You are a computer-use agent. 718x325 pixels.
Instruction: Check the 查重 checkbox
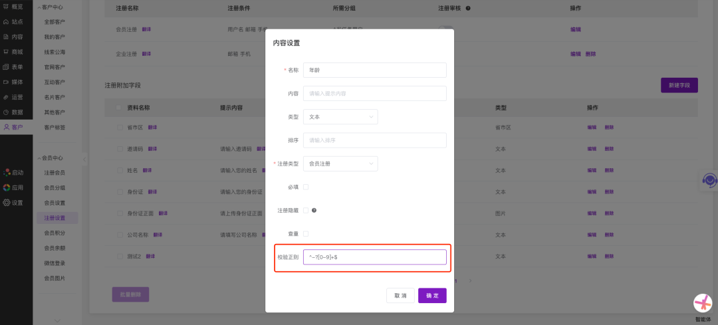tap(306, 233)
